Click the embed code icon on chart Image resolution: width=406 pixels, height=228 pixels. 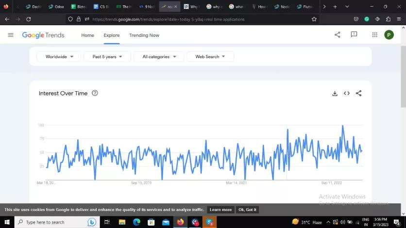tap(347, 94)
